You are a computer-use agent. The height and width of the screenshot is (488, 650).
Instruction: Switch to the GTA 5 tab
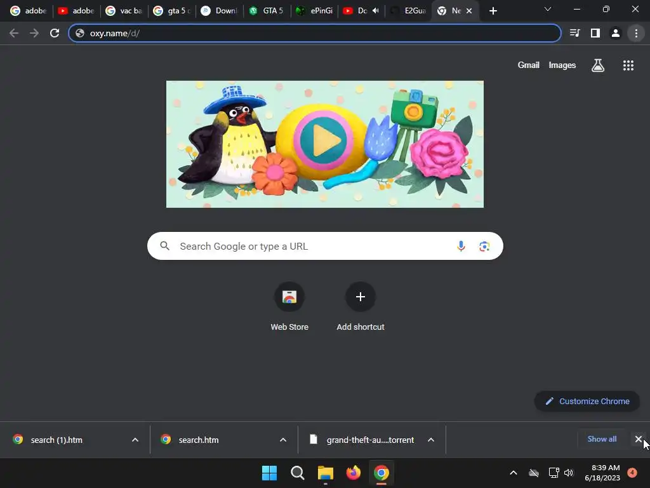(x=267, y=11)
